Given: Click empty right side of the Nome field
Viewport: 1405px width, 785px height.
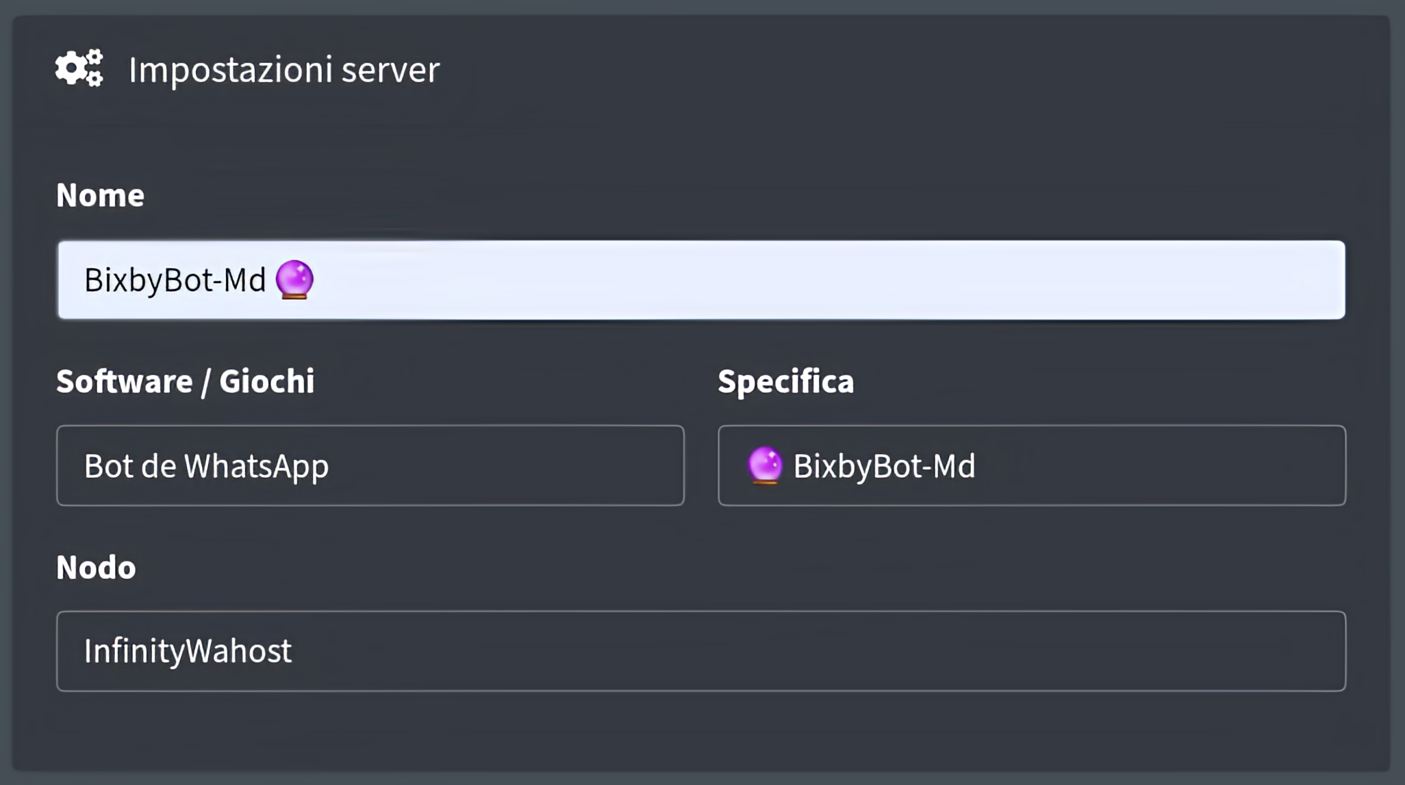Looking at the screenshot, I should tap(1027, 279).
